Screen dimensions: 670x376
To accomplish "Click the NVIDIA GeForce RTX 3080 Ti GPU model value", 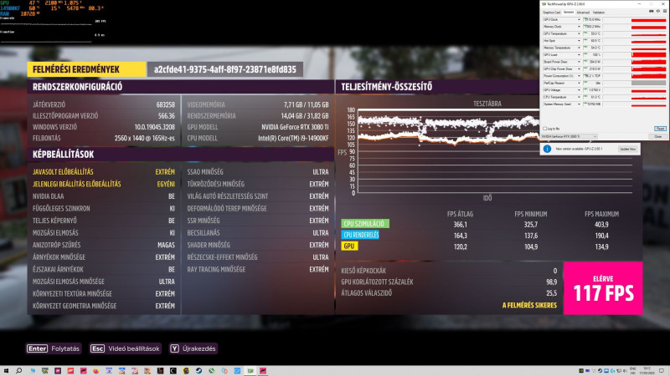I will click(295, 127).
